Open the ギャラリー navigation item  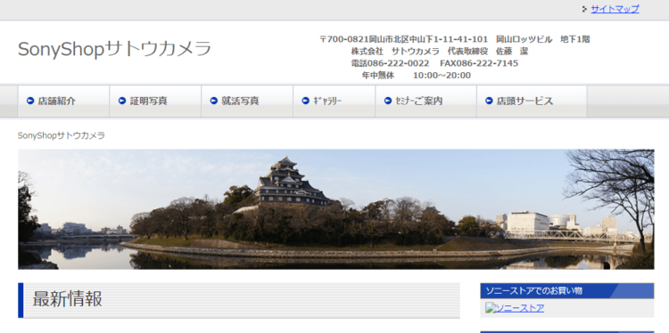[334, 101]
